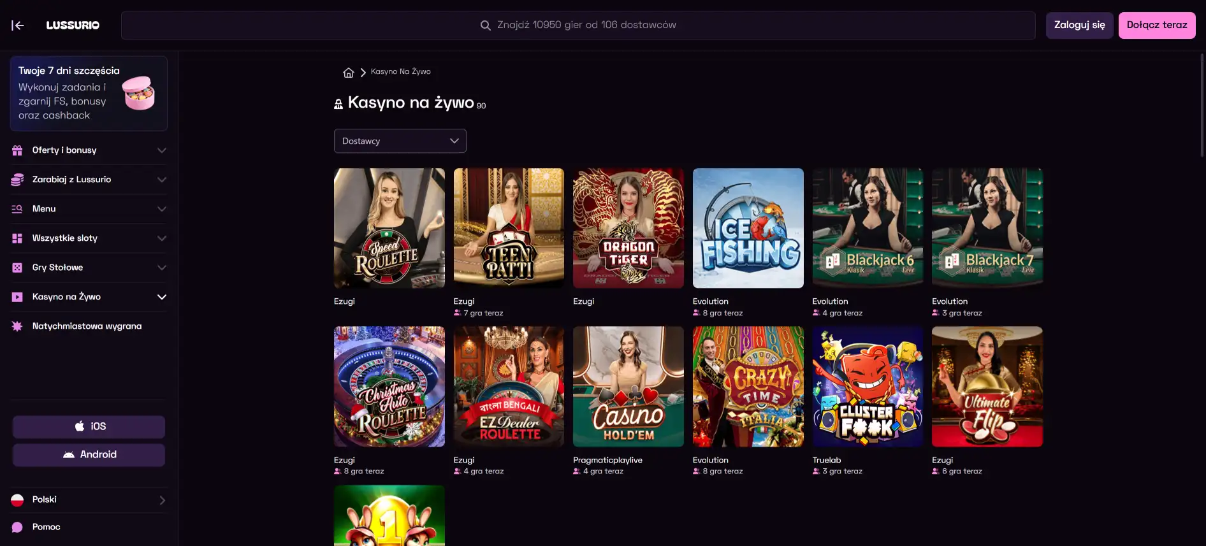
Task: Open Oferty i bonusy menu item
Action: click(x=89, y=150)
